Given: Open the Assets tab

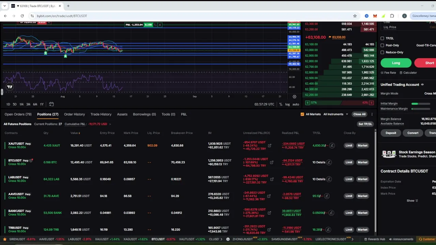Looking at the screenshot, I should pos(122,114).
